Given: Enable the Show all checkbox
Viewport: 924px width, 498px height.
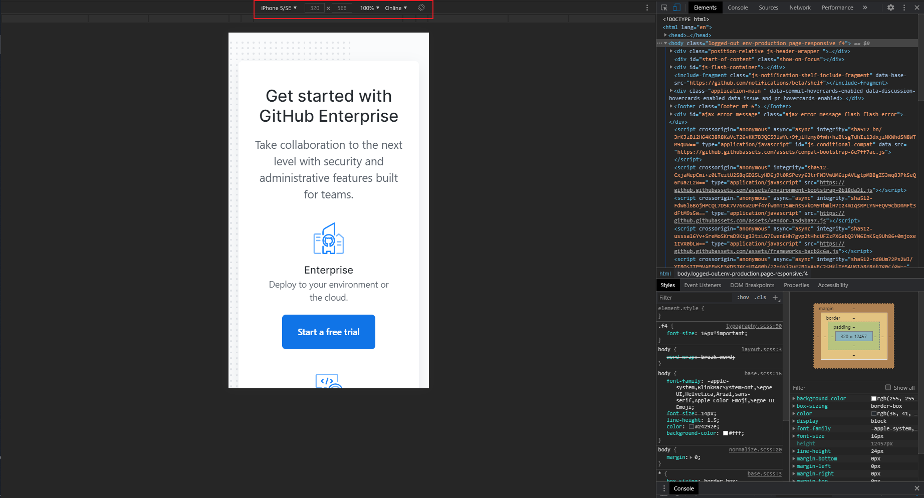Looking at the screenshot, I should (x=888, y=387).
